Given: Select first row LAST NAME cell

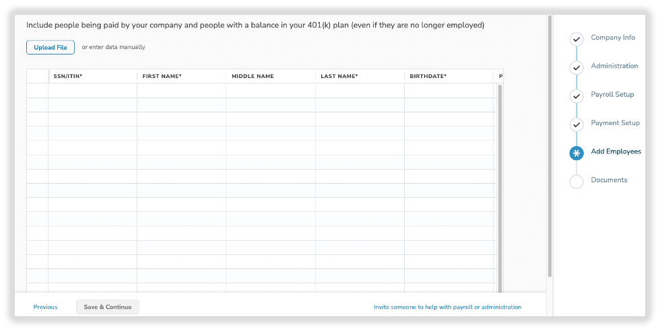Looking at the screenshot, I should coord(359,91).
